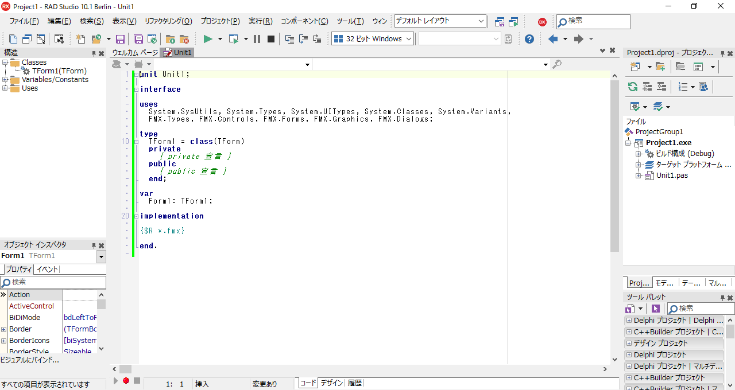This screenshot has height=390, width=735.
Task: Select the Classes node in Structure panel
Action: (x=36, y=62)
